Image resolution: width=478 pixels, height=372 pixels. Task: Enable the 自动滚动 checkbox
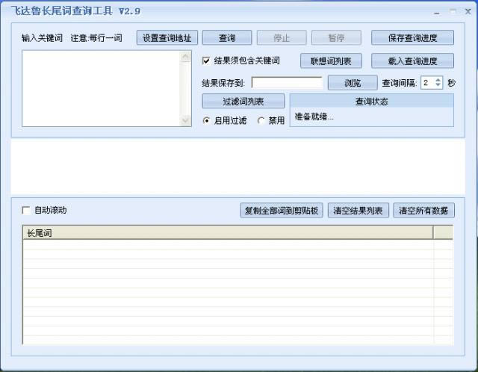tap(27, 211)
